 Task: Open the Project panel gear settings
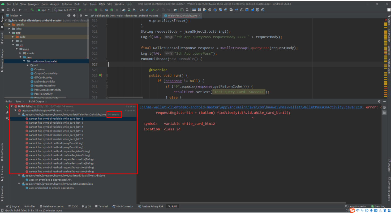point(81,16)
